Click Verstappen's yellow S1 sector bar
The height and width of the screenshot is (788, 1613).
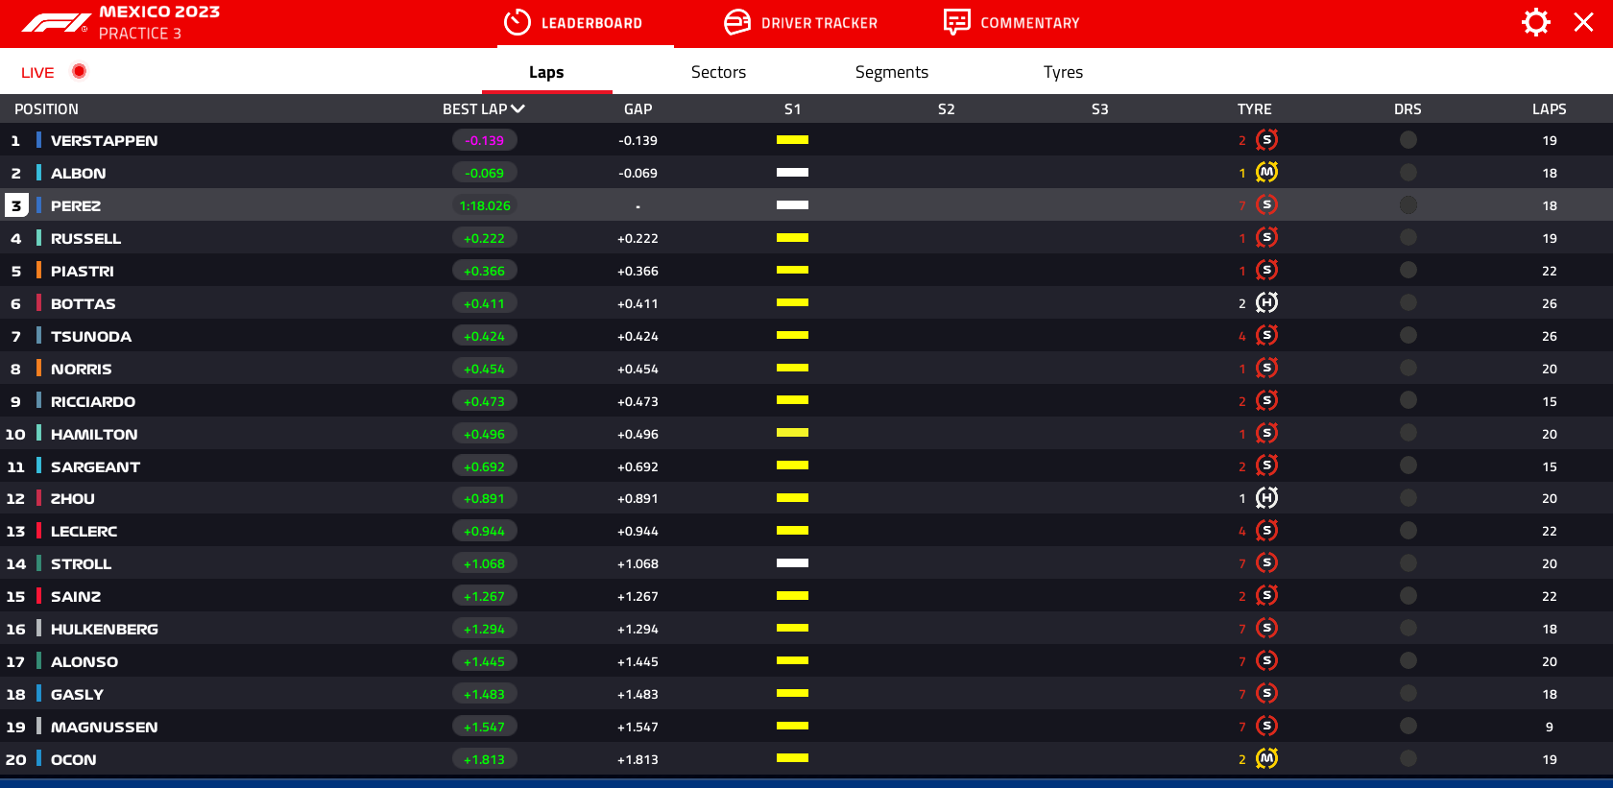tap(792, 140)
